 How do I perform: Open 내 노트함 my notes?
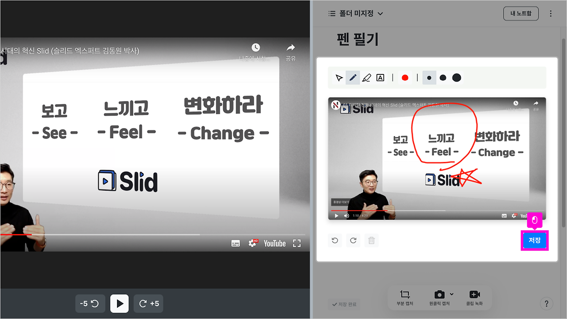pos(520,13)
